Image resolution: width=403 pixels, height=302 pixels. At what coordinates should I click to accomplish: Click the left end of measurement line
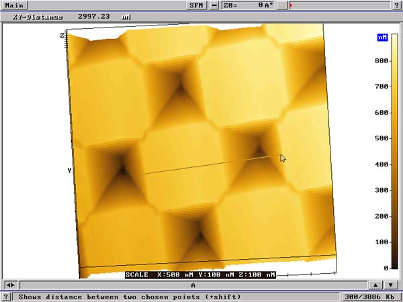point(146,174)
